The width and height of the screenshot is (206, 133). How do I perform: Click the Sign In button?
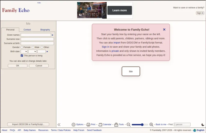(200, 13)
